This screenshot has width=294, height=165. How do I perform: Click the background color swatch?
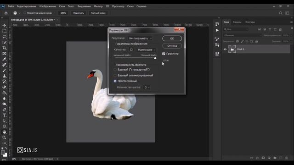[6, 155]
